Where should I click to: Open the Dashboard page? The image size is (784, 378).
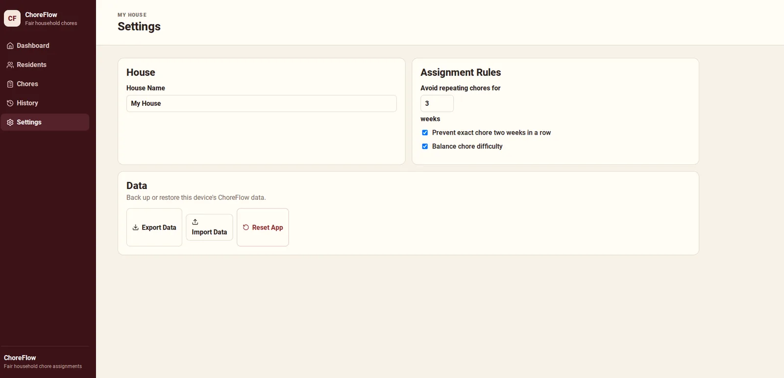[x=45, y=46]
